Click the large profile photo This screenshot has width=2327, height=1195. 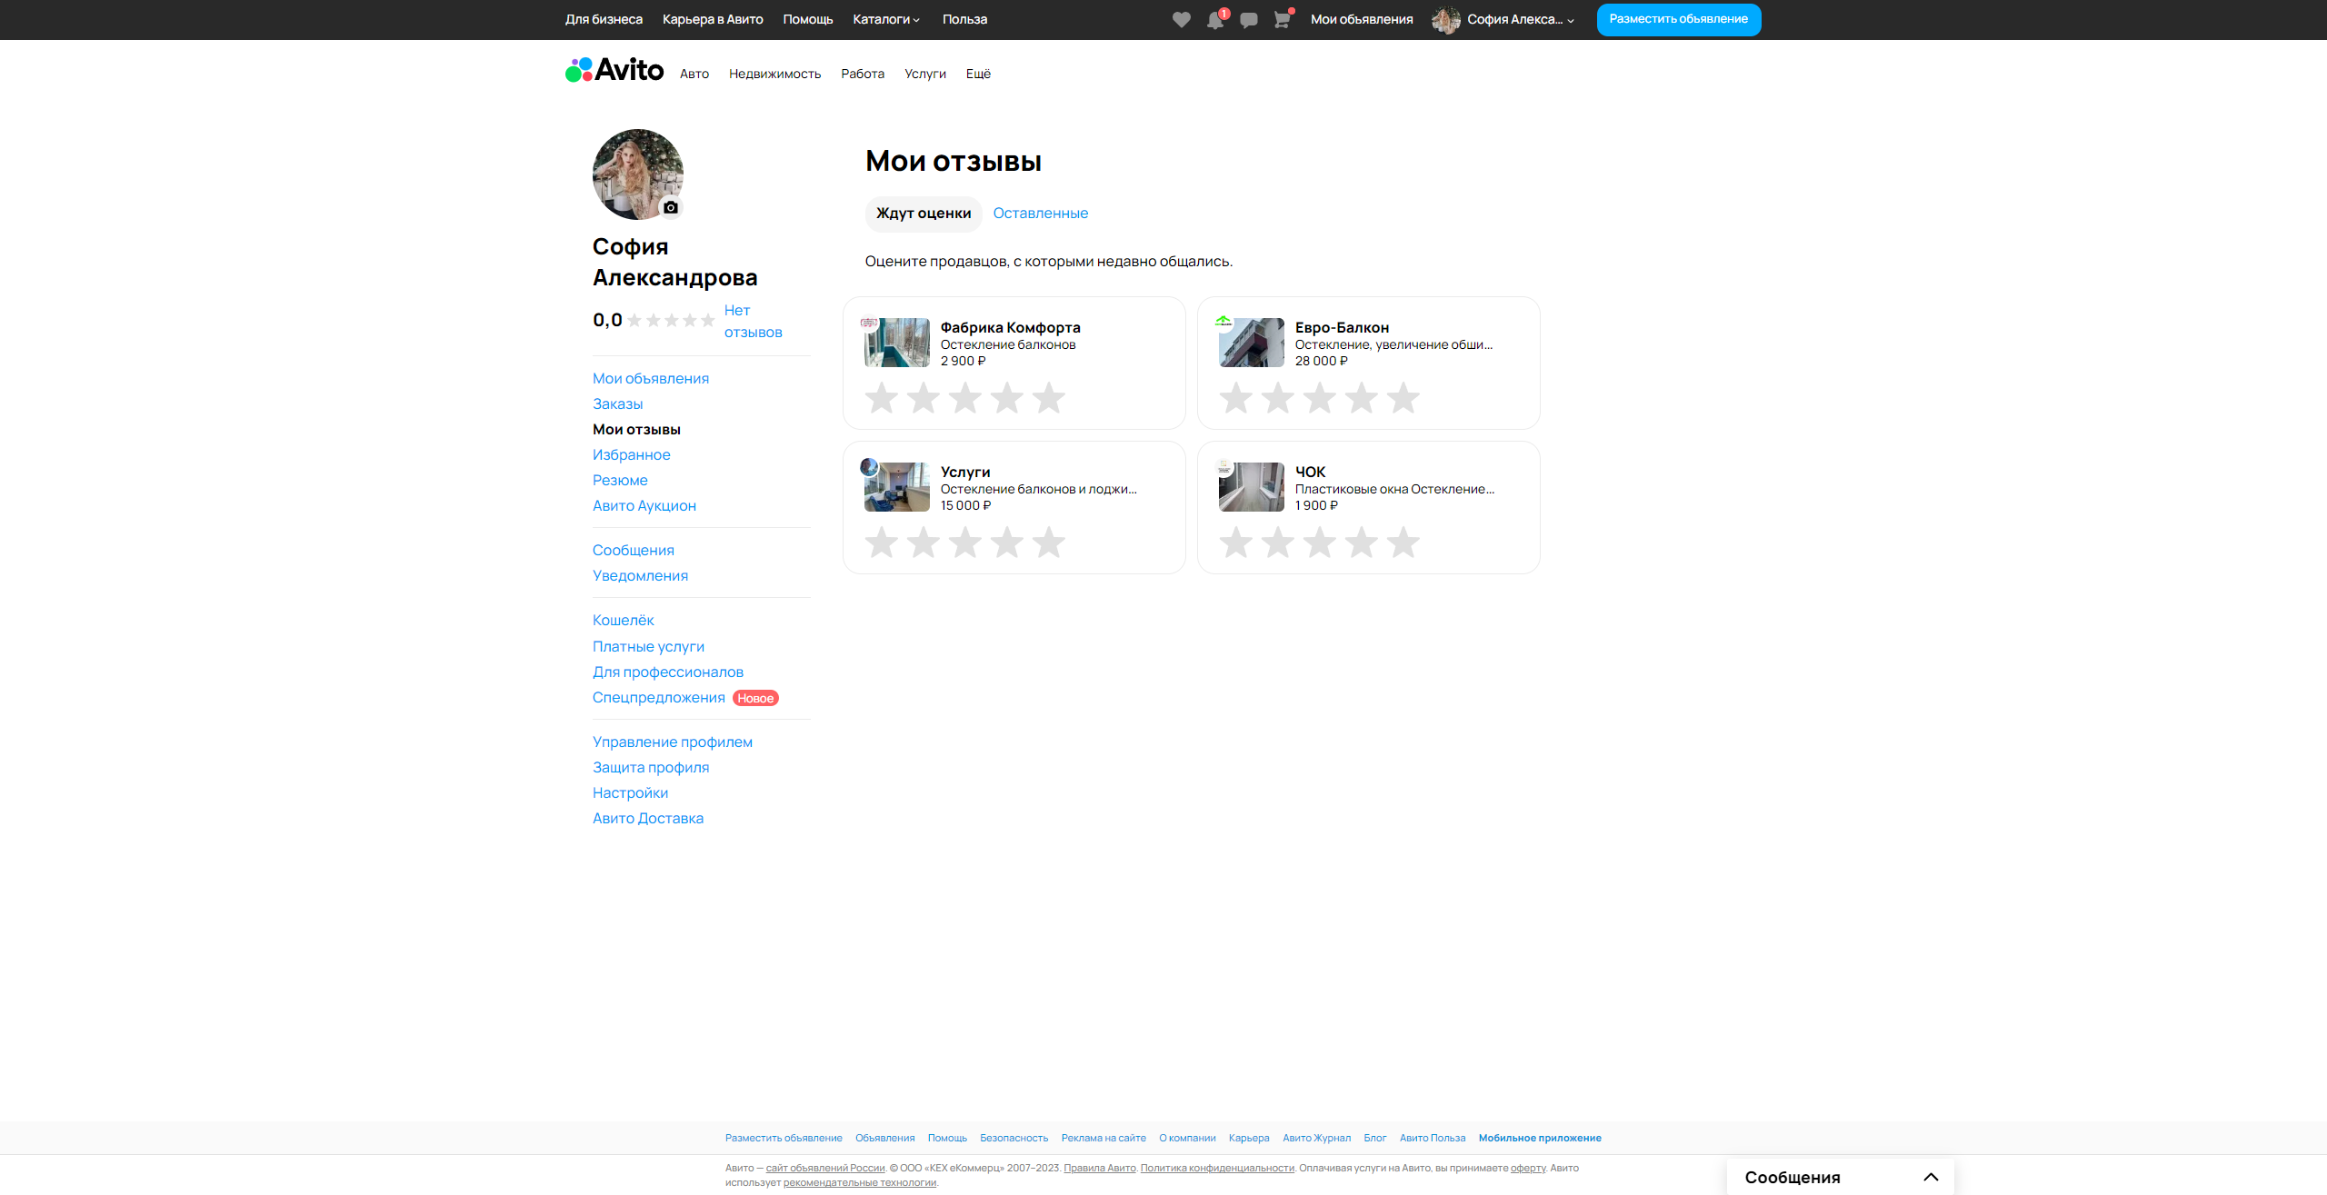(x=638, y=174)
